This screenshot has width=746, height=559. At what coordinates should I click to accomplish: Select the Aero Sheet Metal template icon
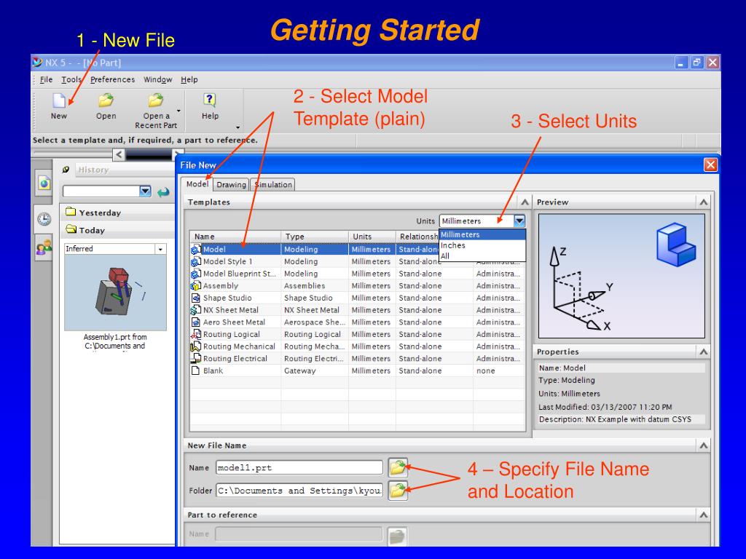pyautogui.click(x=195, y=322)
